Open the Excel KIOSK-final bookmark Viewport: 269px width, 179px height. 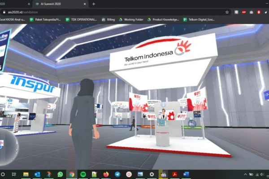click(13, 20)
